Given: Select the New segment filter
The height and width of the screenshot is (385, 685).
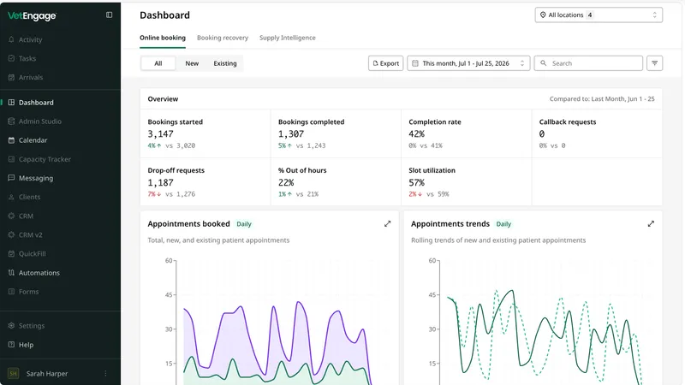Looking at the screenshot, I should [192, 63].
